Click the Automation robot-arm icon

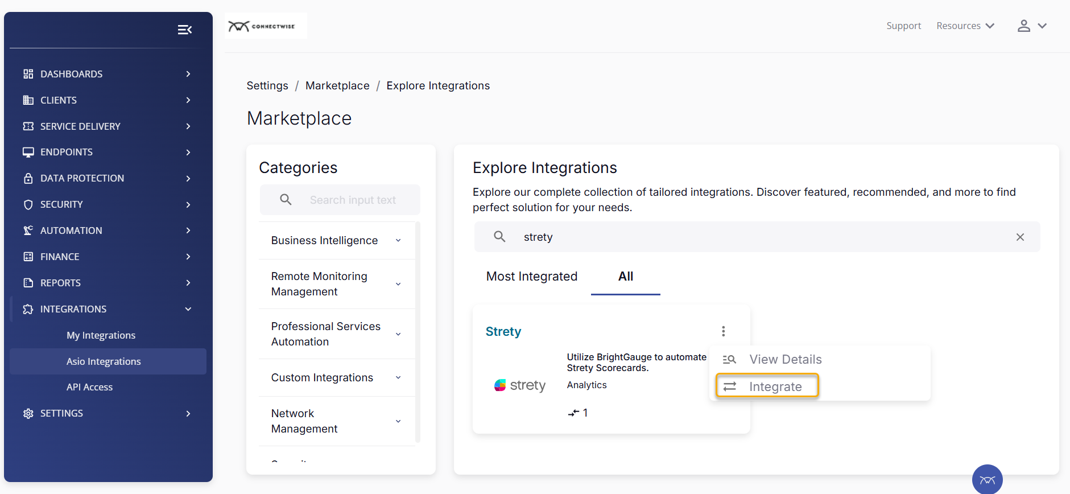click(28, 230)
